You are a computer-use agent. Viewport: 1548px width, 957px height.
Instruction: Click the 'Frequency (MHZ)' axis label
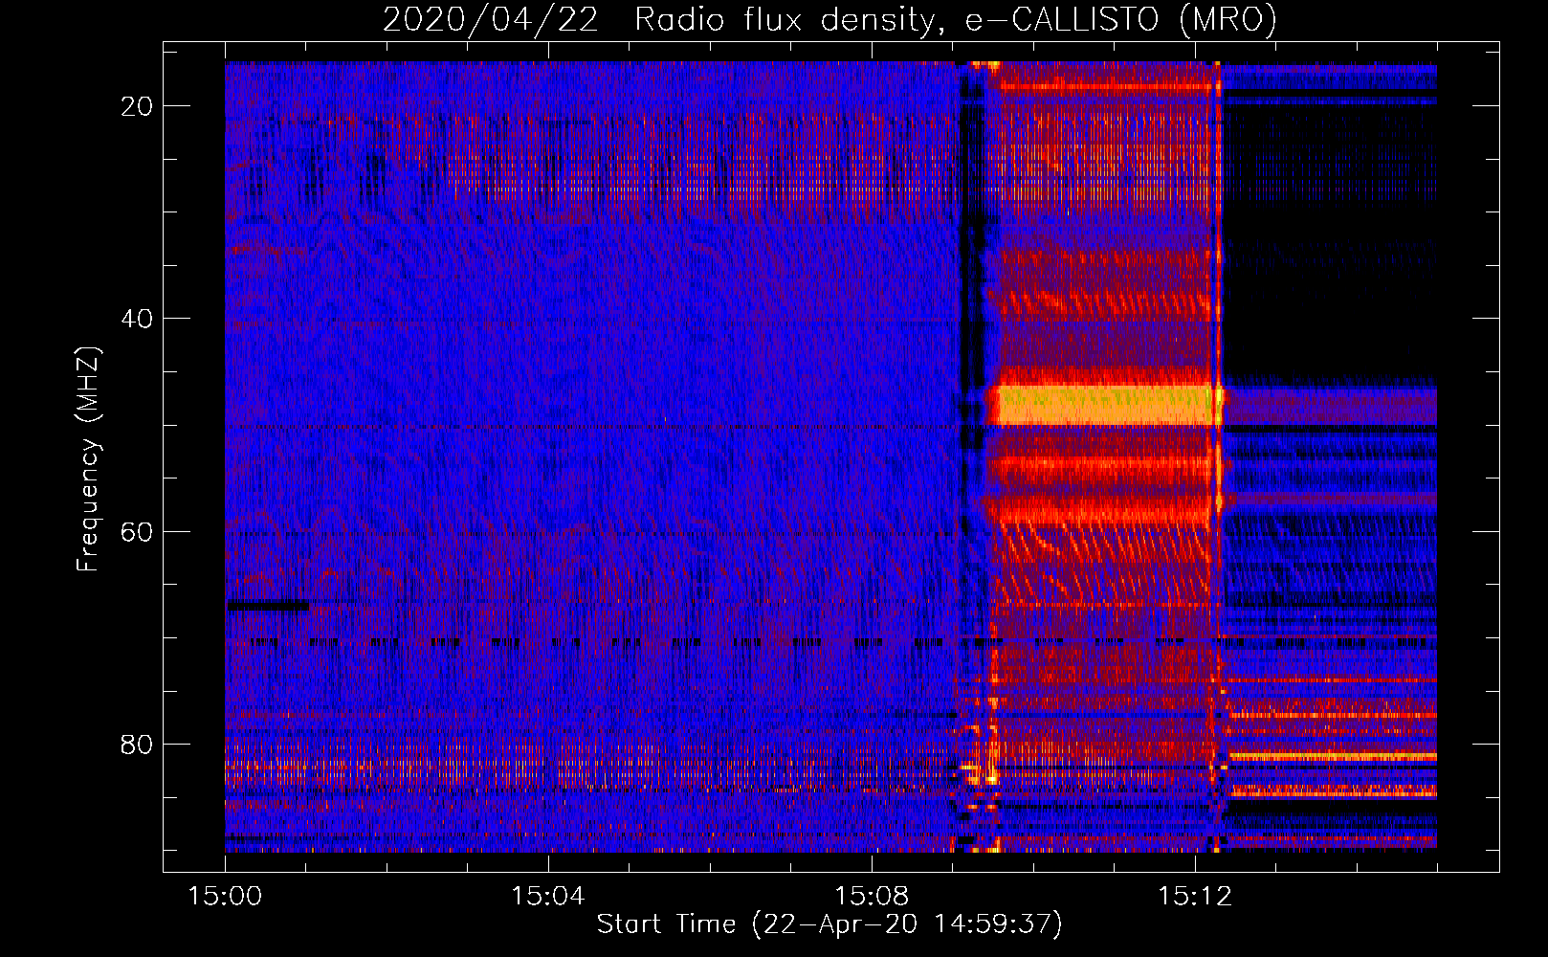pos(87,459)
